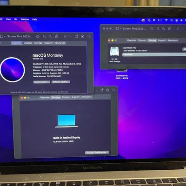Open the Help menu
Image resolution: width=186 pixels, height=186 pixels.
point(35,20)
